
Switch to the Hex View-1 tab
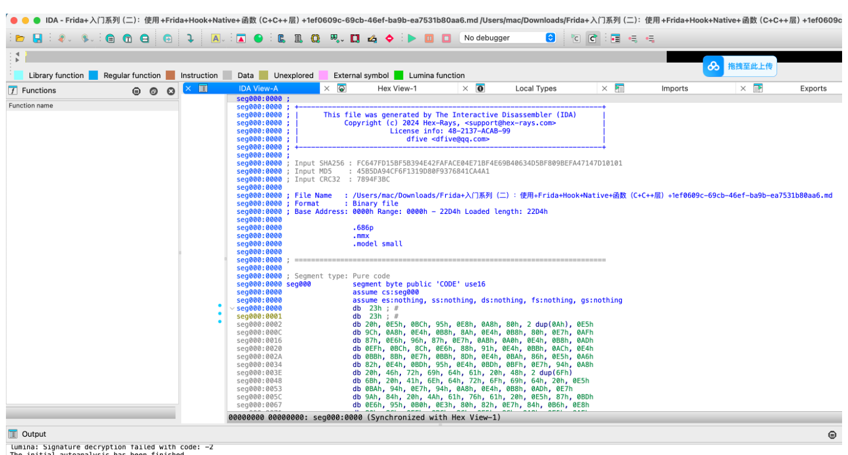click(x=397, y=89)
